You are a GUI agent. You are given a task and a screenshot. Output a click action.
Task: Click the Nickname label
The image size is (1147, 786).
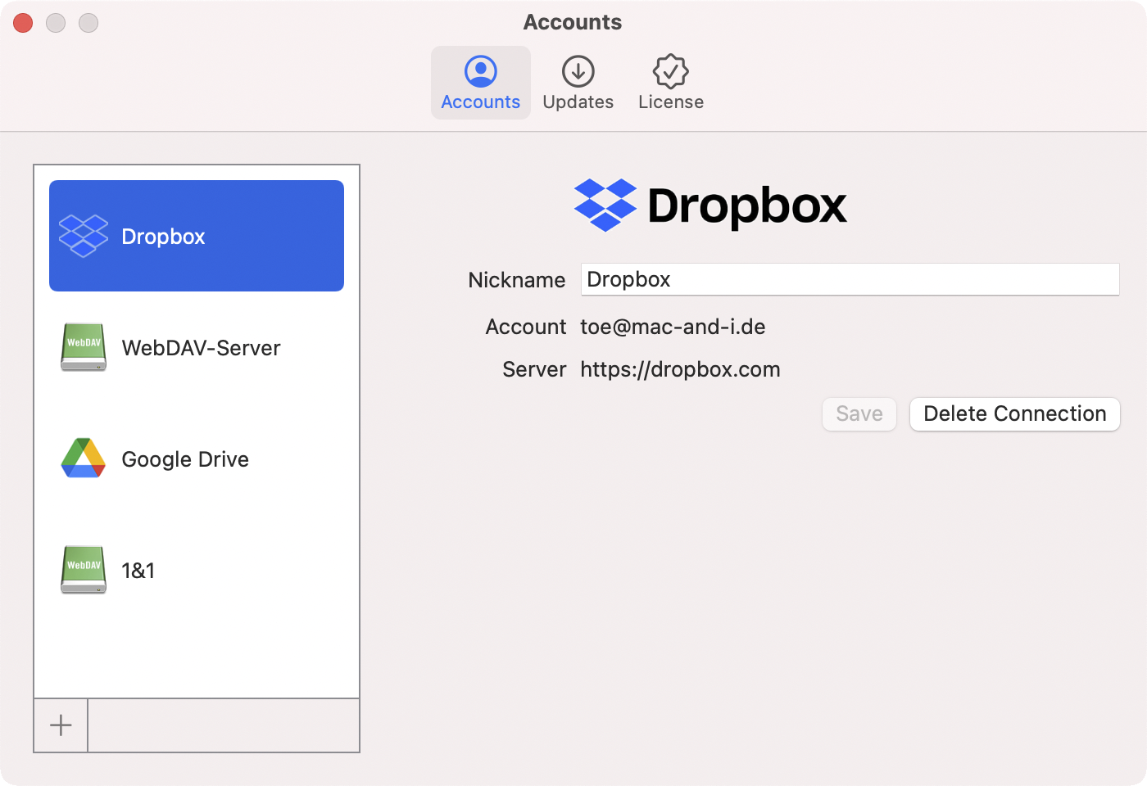point(517,280)
